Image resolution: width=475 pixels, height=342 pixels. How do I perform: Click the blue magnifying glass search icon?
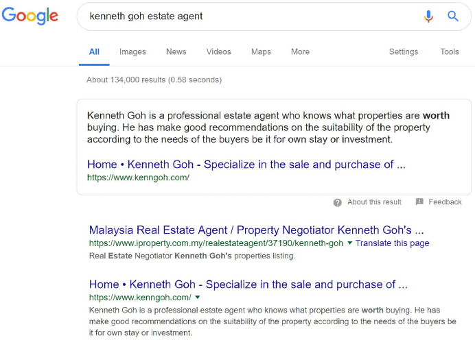tap(453, 16)
